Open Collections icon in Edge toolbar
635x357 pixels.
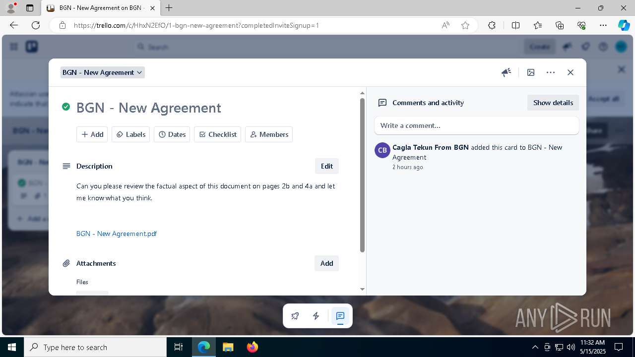tap(560, 25)
